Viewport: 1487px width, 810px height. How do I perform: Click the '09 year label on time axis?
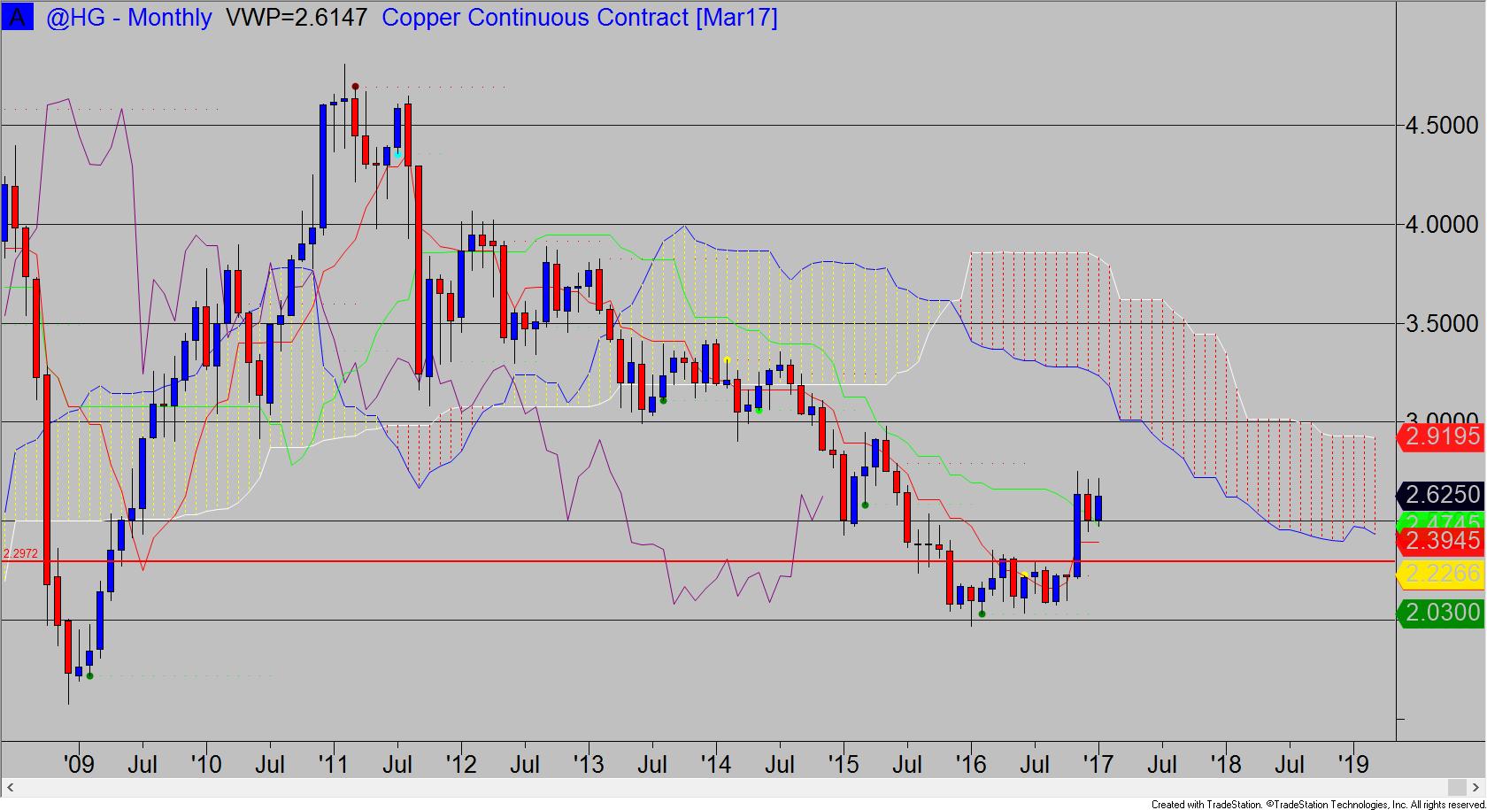coord(78,763)
